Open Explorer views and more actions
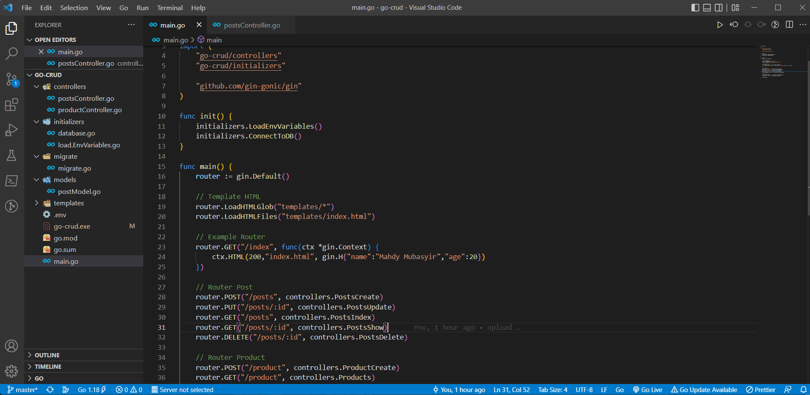 coord(131,25)
